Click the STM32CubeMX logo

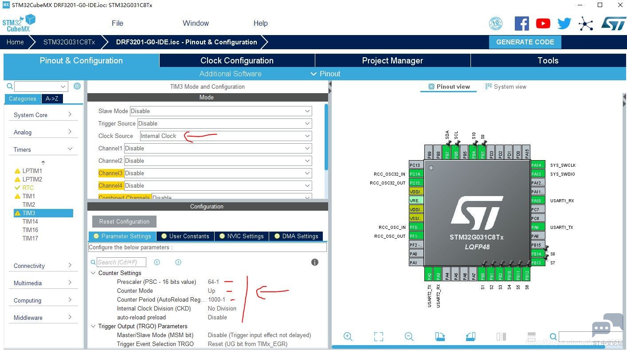[x=19, y=23]
